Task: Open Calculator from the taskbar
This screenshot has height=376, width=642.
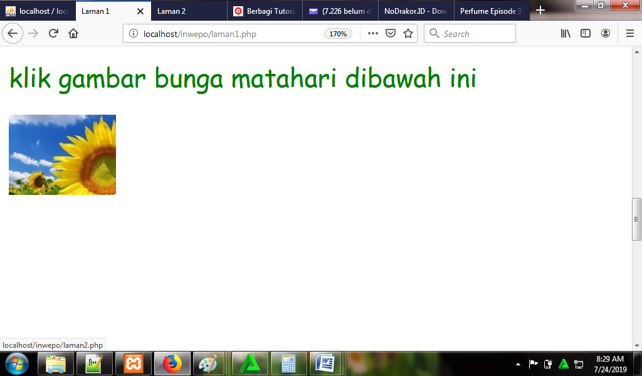Action: point(288,363)
